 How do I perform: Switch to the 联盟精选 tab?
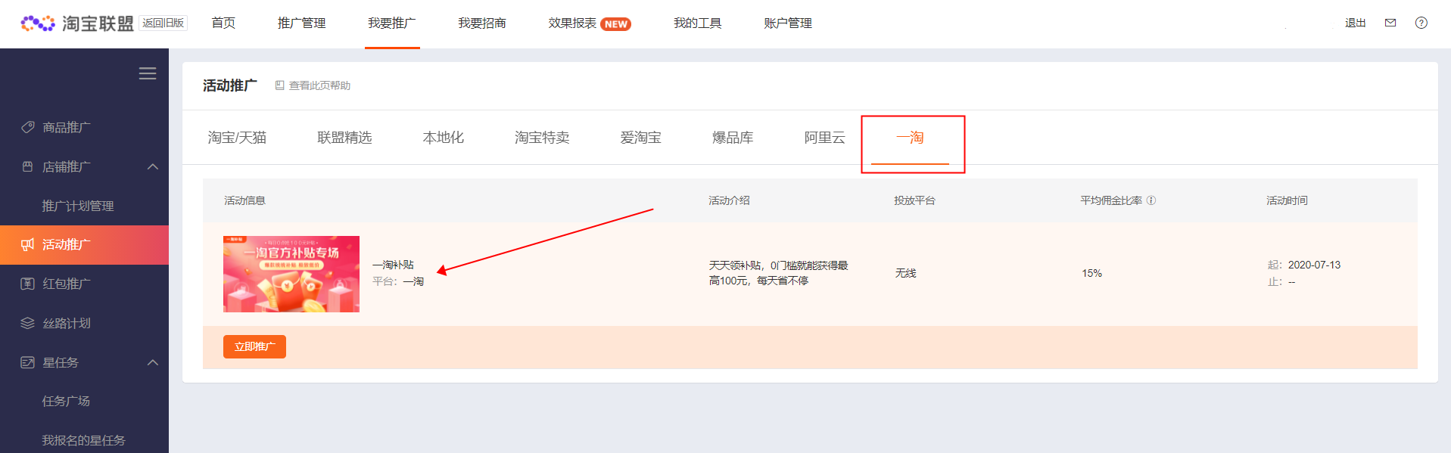344,138
